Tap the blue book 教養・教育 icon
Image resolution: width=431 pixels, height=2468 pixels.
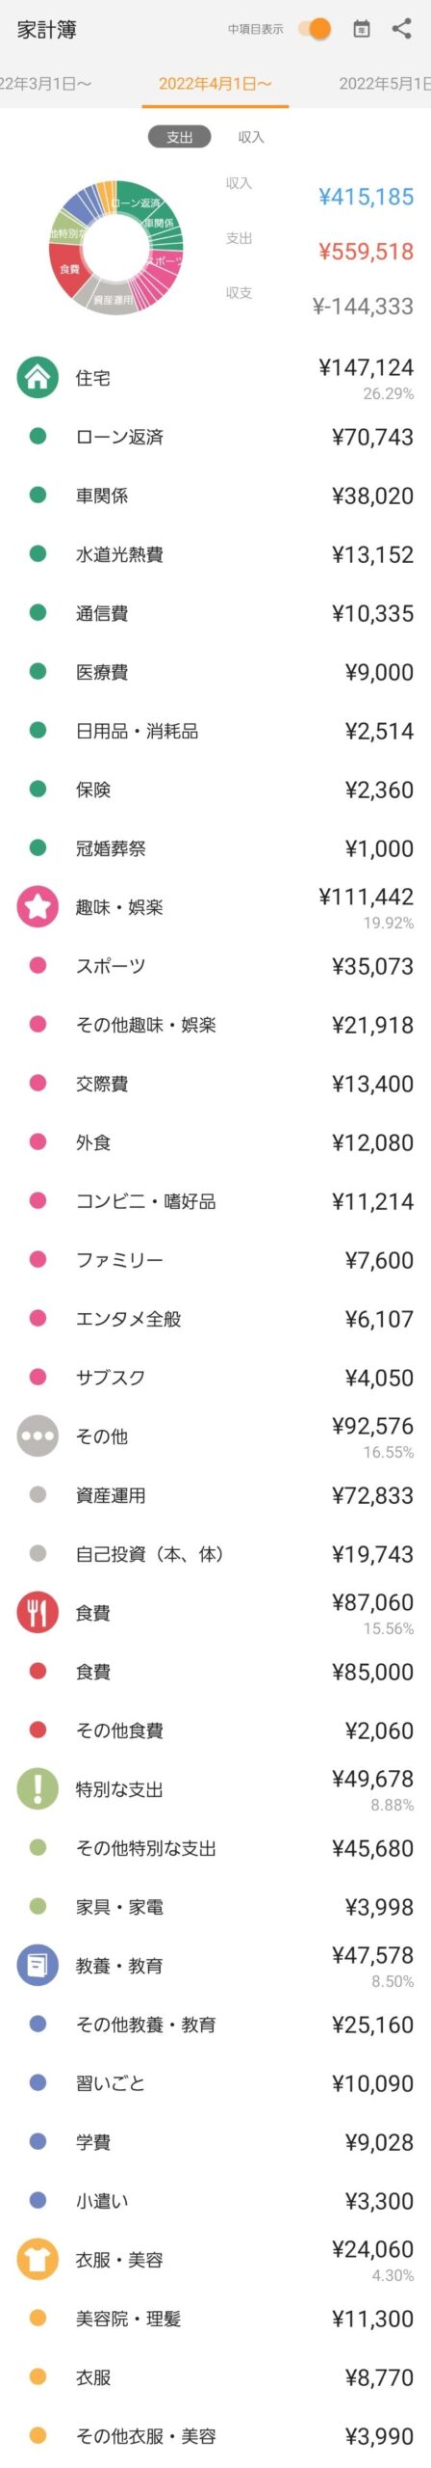(38, 1965)
